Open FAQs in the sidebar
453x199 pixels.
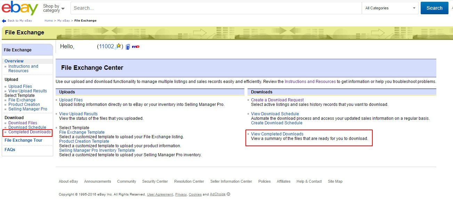click(x=10, y=150)
